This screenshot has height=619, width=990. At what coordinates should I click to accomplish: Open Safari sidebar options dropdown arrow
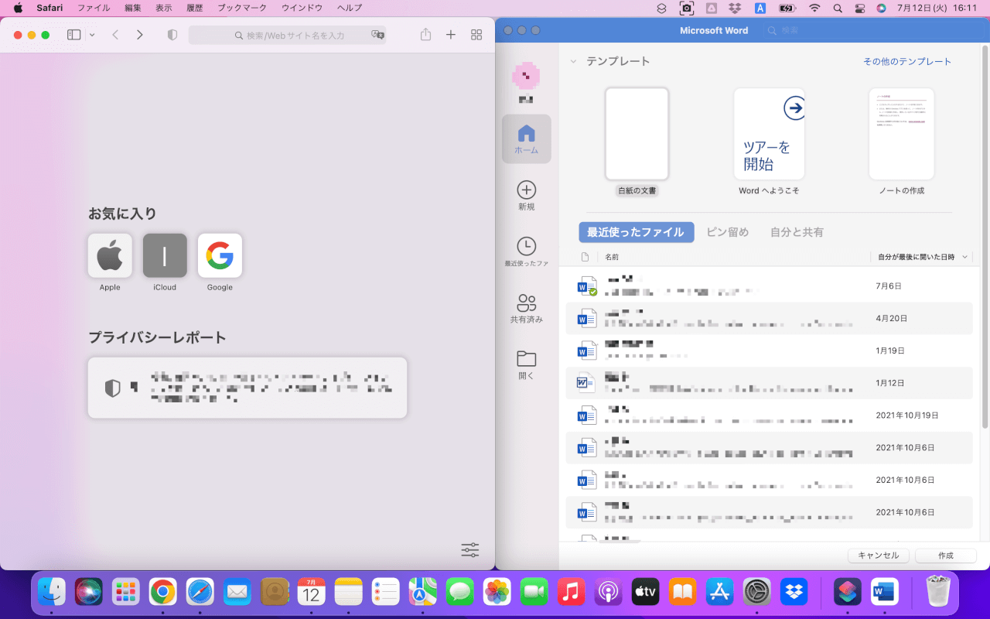coord(92,35)
